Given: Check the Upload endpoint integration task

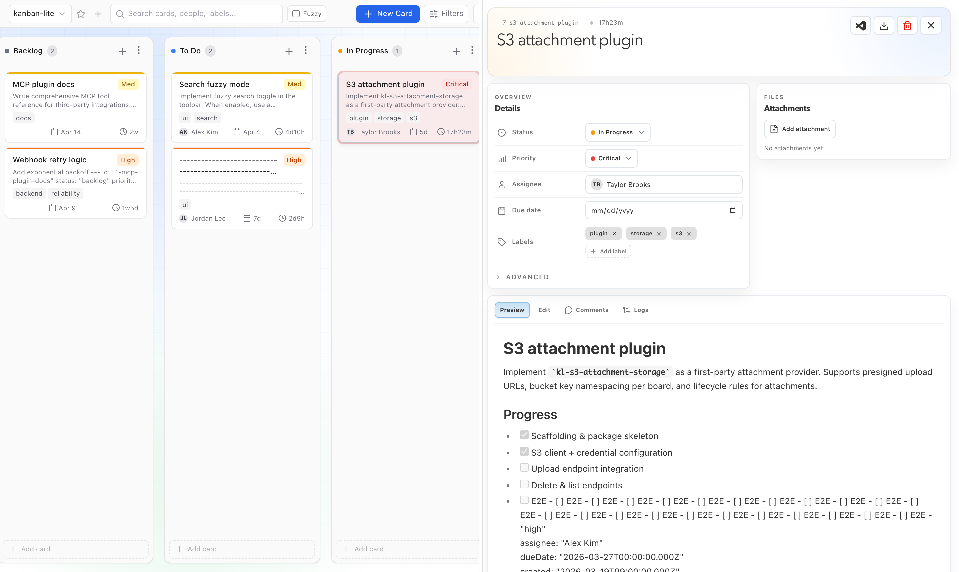Looking at the screenshot, I should (524, 467).
